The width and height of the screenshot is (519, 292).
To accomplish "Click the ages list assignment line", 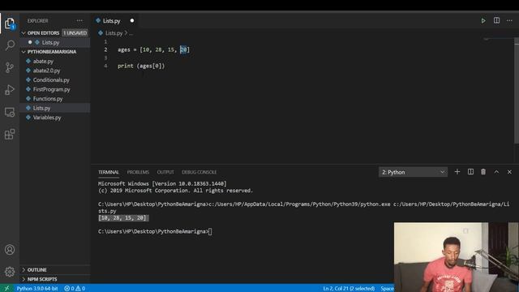I will pyautogui.click(x=153, y=49).
